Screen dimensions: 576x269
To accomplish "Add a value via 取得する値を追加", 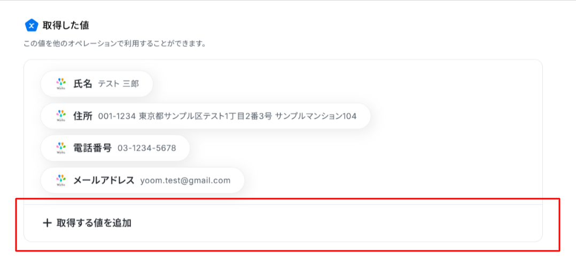I will coord(283,223).
